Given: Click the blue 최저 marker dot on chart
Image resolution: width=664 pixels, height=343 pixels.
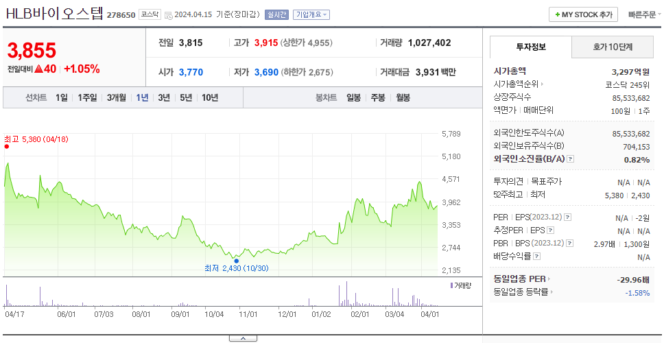Looking at the screenshot, I should pos(236,261).
